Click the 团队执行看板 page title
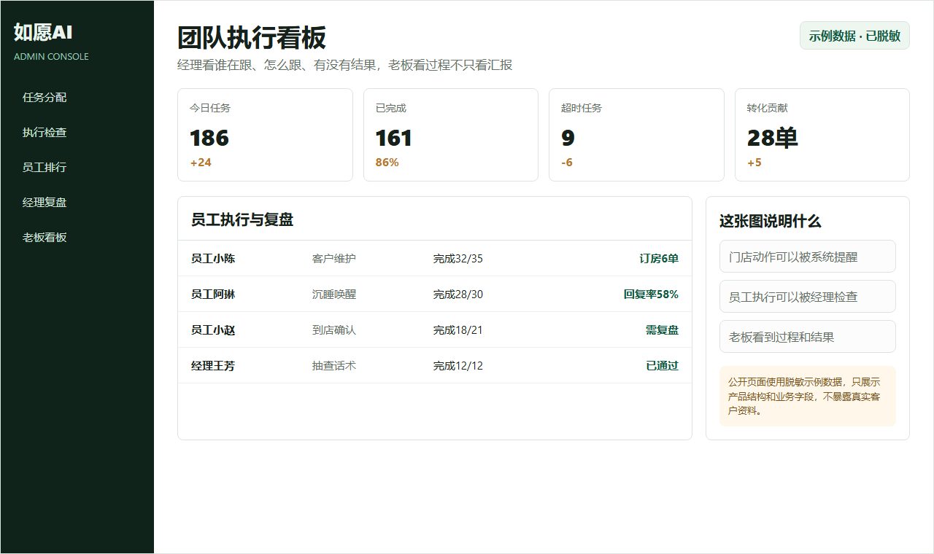The height and width of the screenshot is (554, 934). [x=252, y=38]
